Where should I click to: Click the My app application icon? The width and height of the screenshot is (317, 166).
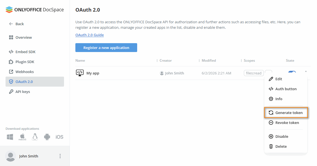[x=80, y=73]
